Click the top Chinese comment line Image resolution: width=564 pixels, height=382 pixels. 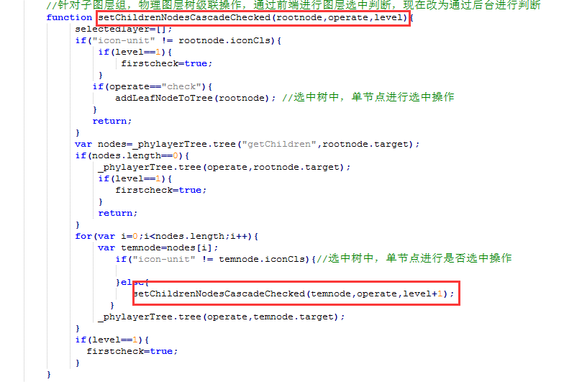tap(294, 5)
